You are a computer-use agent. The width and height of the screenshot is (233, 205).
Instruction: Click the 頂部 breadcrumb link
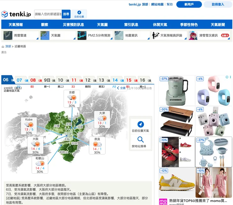[x=8, y=46]
